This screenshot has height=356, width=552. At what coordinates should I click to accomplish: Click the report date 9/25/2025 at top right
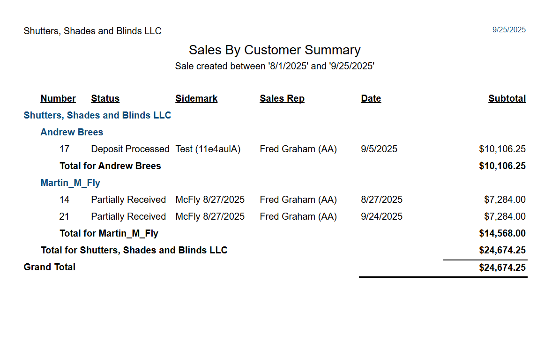click(509, 30)
